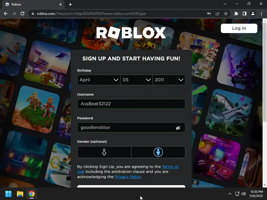
Task: Select the male gender option
Action: [x=158, y=152]
